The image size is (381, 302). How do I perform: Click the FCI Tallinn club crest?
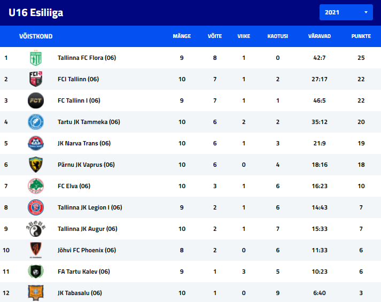[x=36, y=79]
